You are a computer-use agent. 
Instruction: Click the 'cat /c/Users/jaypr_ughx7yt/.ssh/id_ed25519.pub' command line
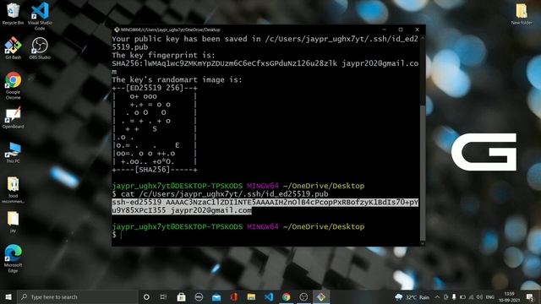(x=220, y=194)
